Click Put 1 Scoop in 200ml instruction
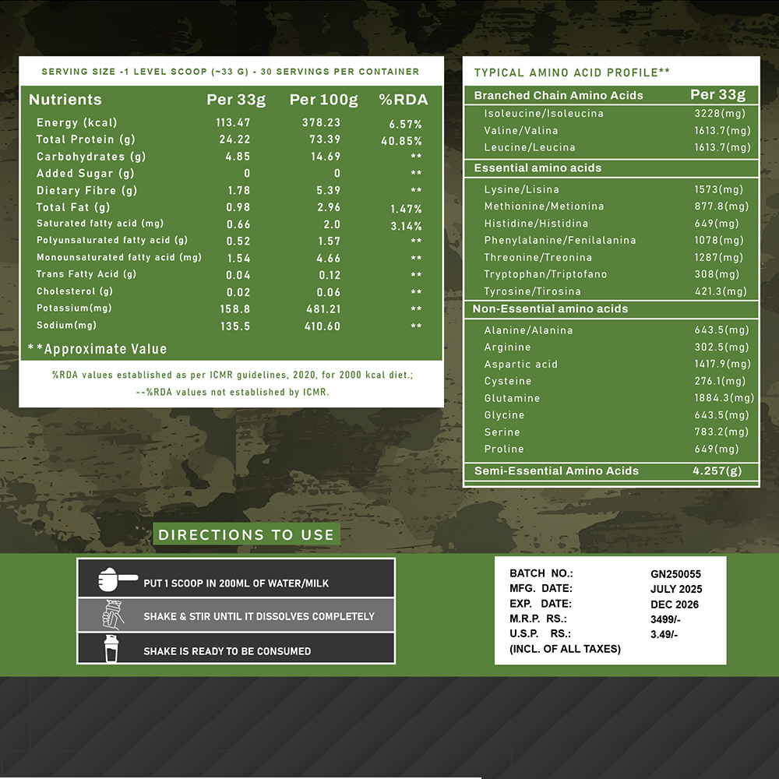 point(236,583)
